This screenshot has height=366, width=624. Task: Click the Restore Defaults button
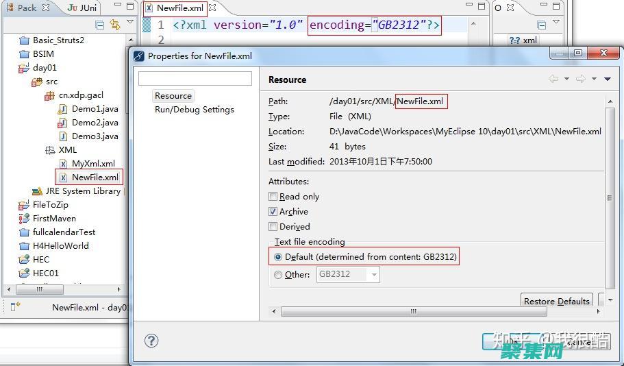coord(556,301)
